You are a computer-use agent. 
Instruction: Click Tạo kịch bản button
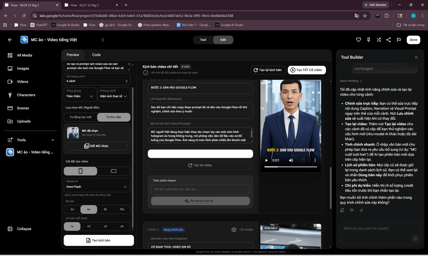tap(99, 240)
